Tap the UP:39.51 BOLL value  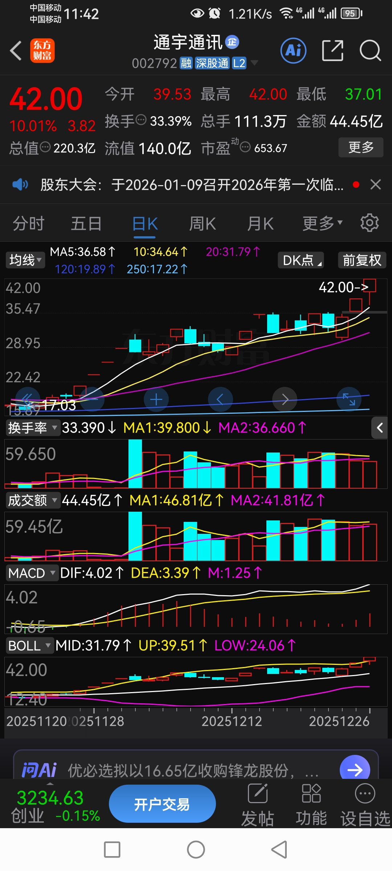[x=173, y=646]
